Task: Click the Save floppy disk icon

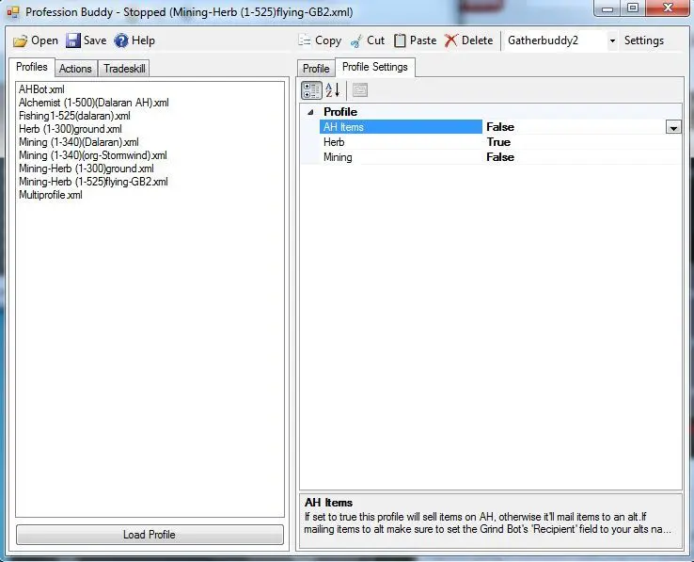Action: point(73,40)
